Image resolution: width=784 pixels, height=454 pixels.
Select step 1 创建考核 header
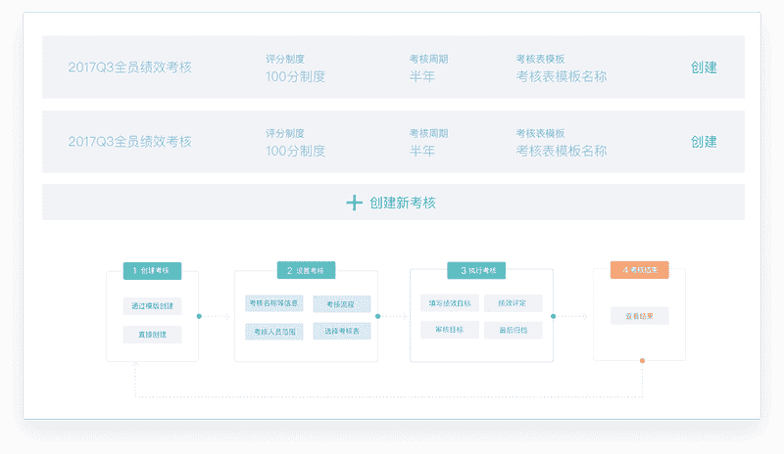[152, 271]
